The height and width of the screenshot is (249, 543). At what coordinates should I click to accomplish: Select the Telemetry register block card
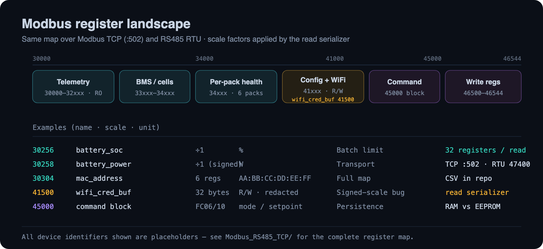[x=73, y=87]
